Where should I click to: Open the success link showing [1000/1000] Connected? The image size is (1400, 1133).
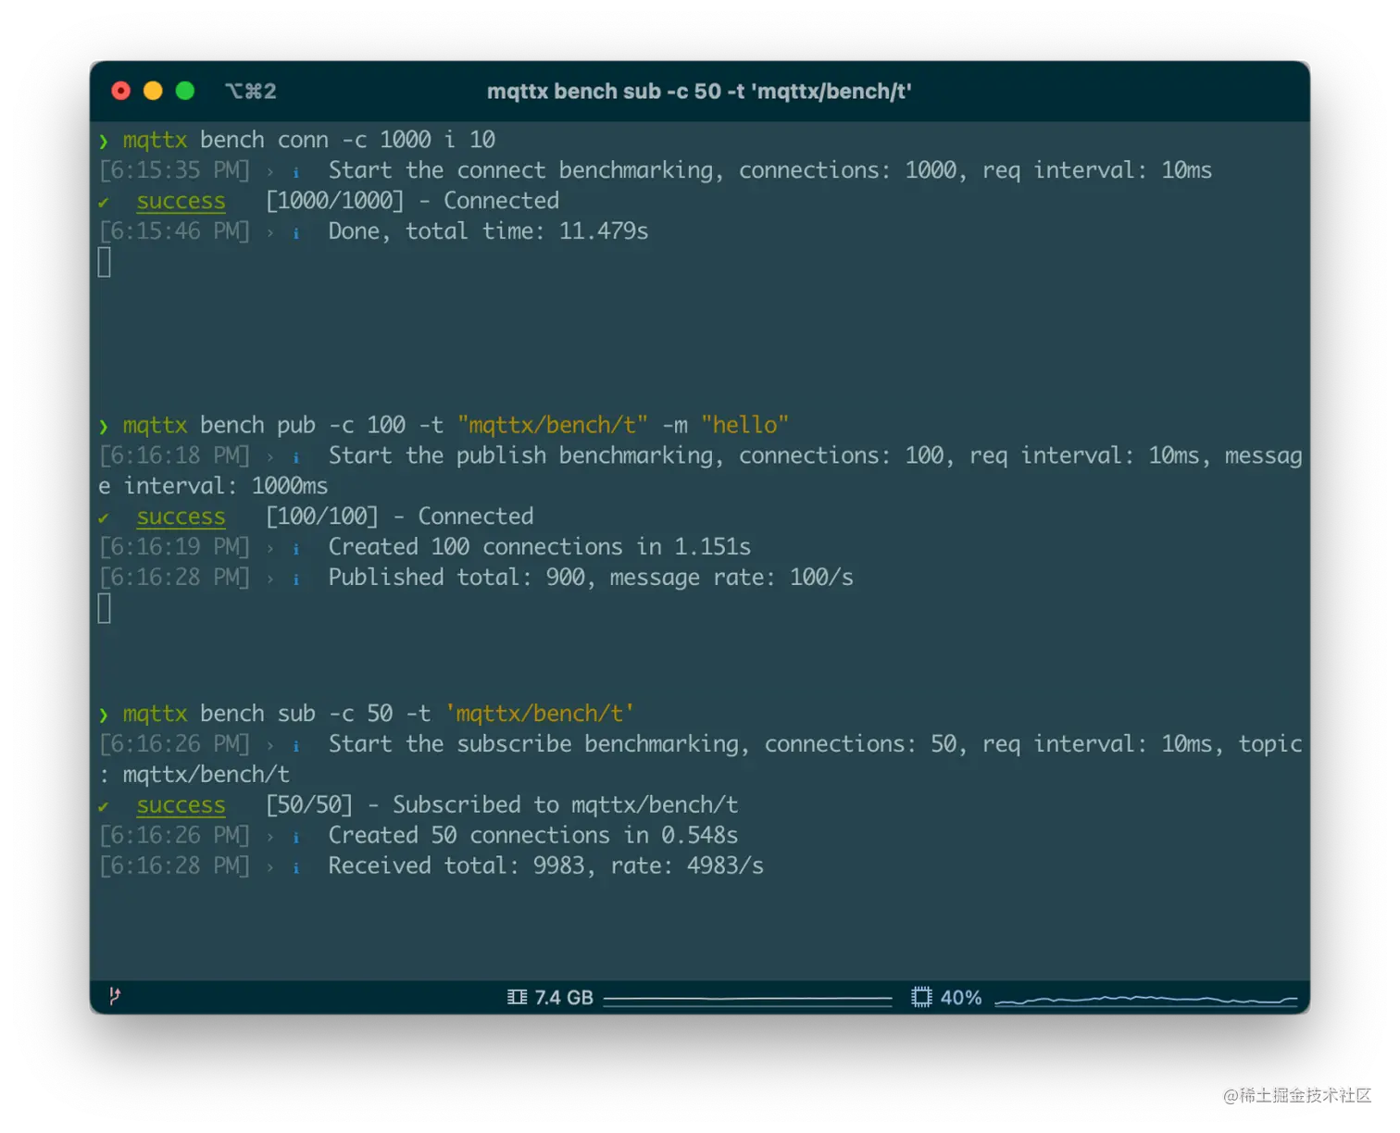181,201
